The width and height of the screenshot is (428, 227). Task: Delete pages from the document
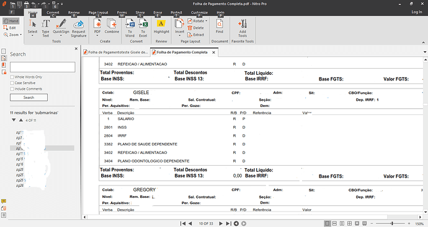tap(195, 28)
